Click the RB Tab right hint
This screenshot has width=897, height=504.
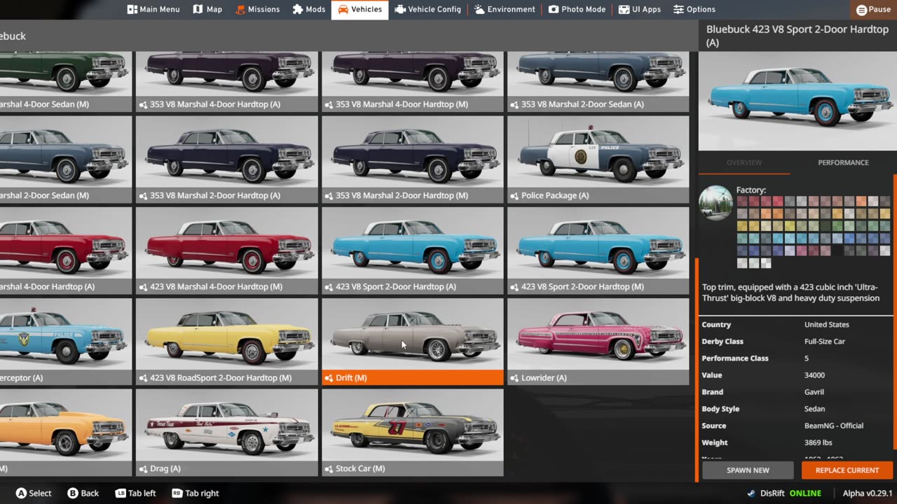[x=196, y=493]
